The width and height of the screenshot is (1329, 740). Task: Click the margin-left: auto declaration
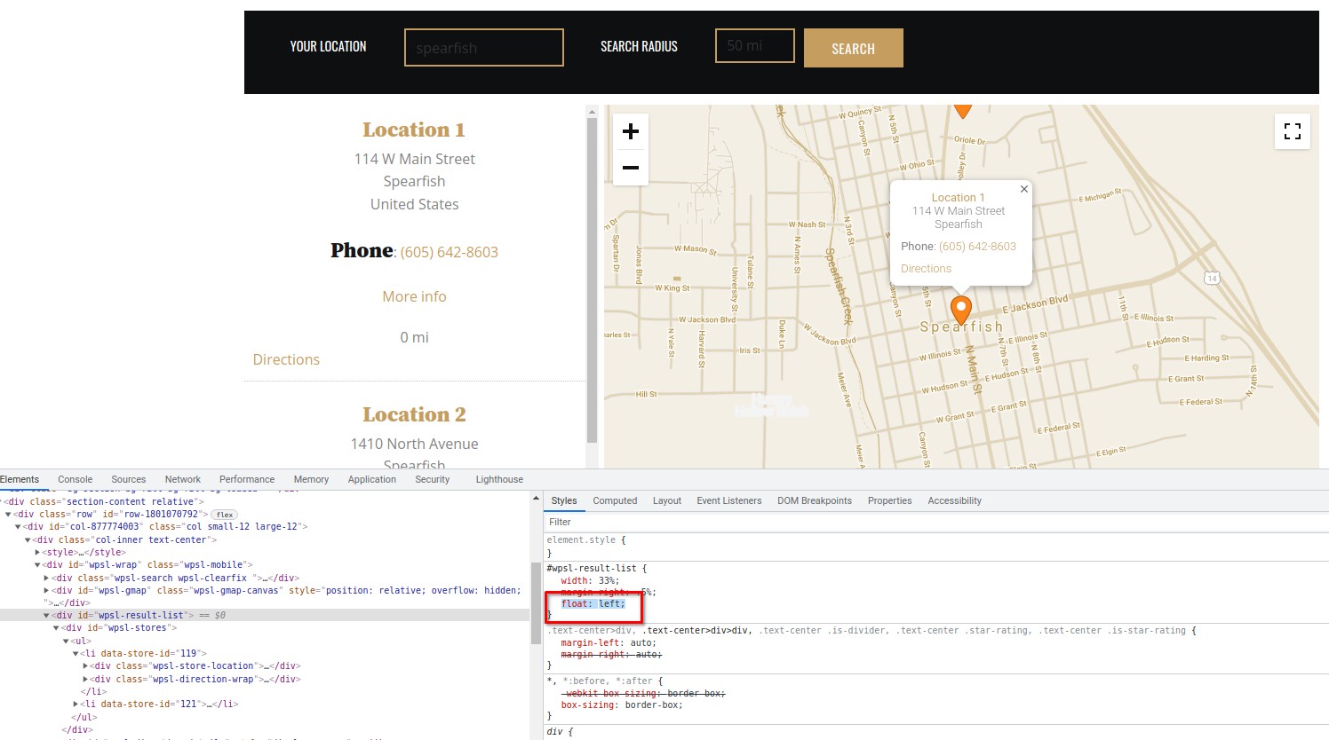(609, 642)
